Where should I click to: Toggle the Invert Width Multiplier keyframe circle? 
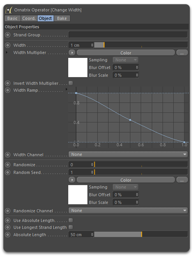pyautogui.click(x=8, y=83)
